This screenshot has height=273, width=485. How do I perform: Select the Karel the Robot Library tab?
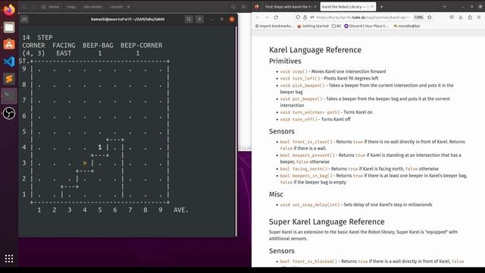(x=345, y=7)
